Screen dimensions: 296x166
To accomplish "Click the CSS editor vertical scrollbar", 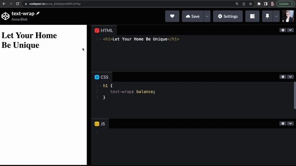I will pos(295,95).
